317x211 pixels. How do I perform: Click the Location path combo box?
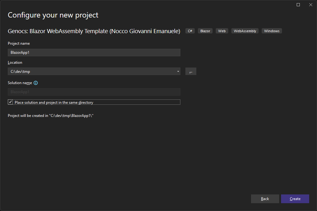tap(91, 72)
